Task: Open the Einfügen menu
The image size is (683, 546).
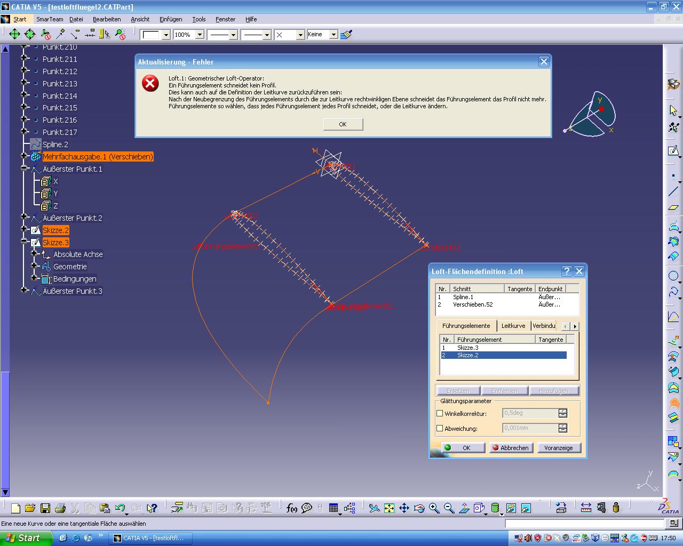Action: (x=171, y=19)
